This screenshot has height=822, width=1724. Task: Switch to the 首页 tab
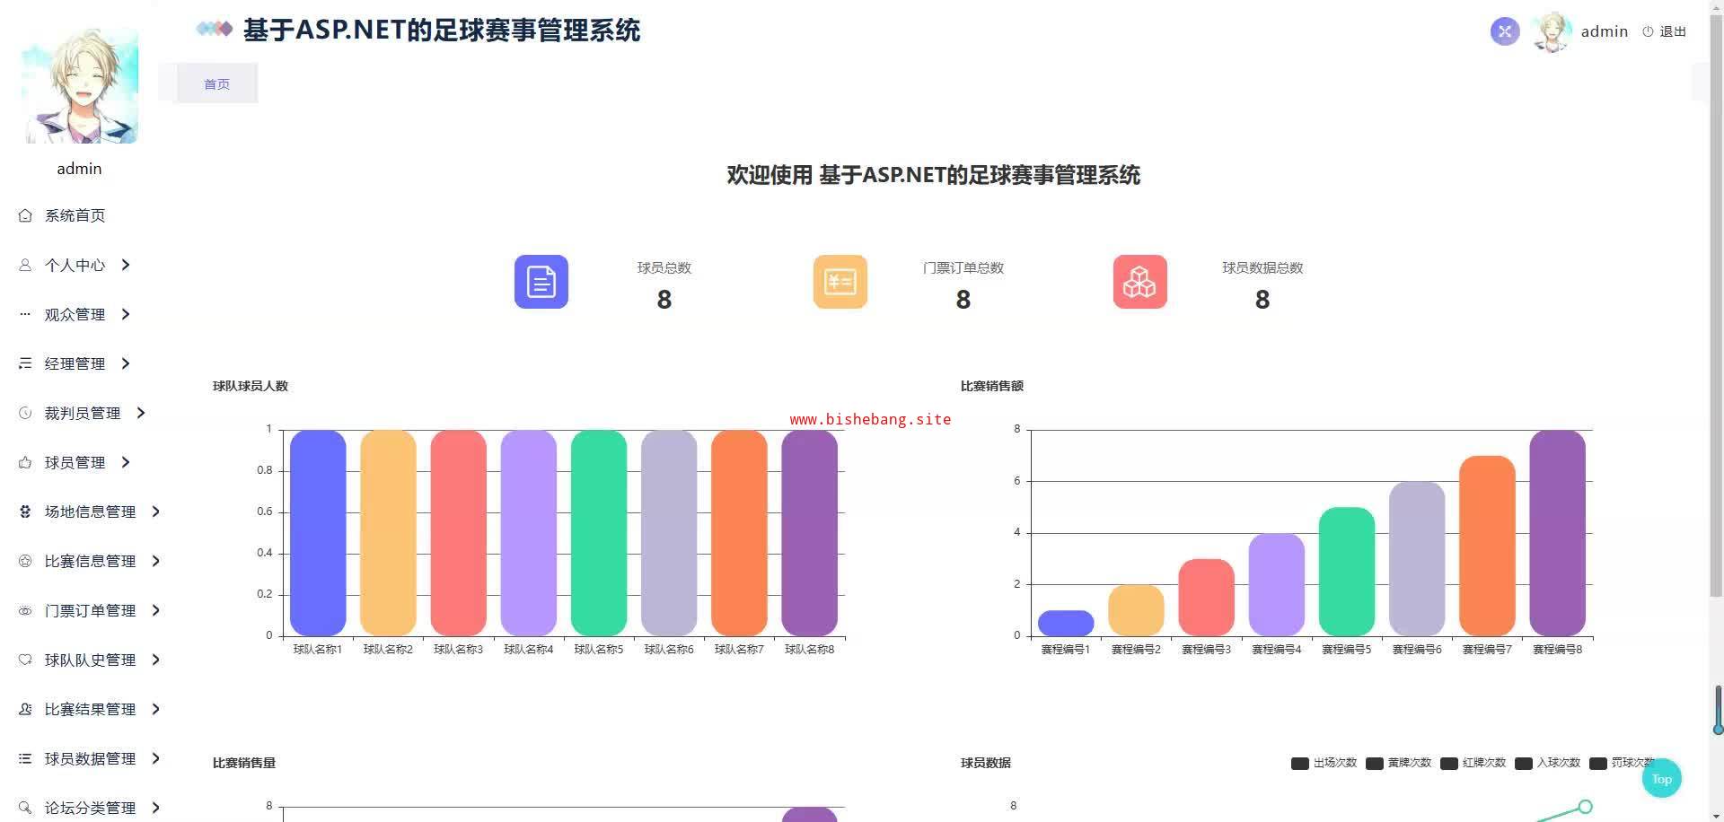click(x=216, y=83)
